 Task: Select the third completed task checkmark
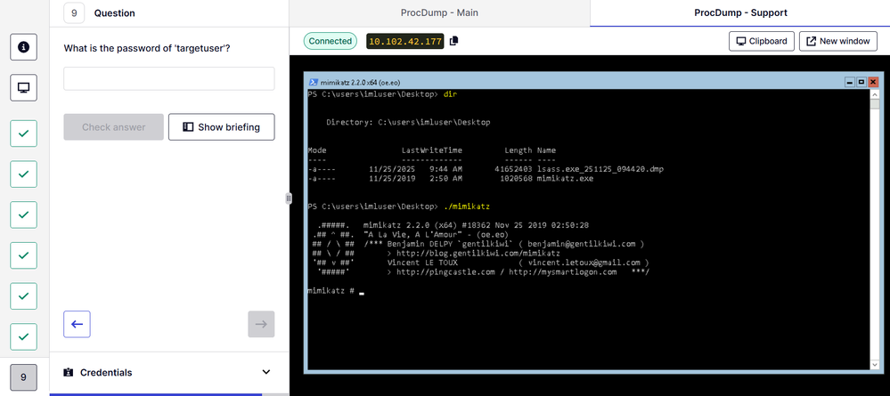click(x=23, y=215)
